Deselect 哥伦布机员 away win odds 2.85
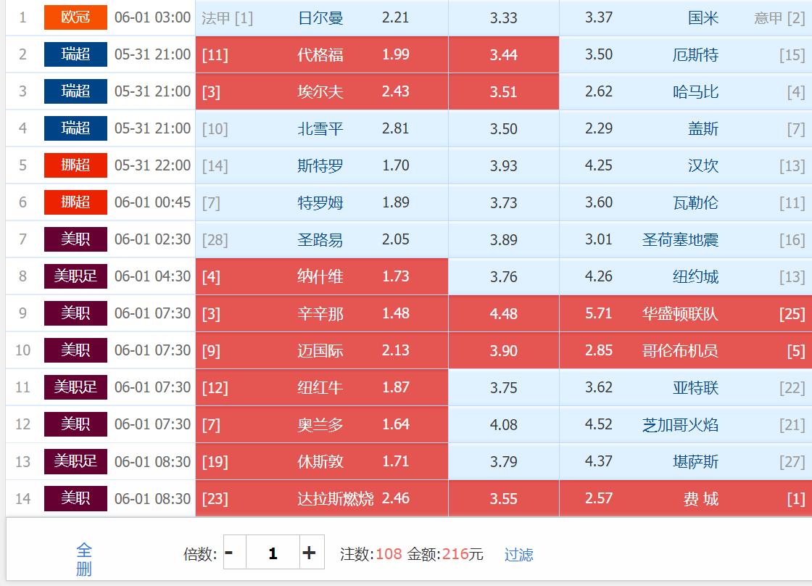Screen dimensions: 812x586 [x=686, y=350]
